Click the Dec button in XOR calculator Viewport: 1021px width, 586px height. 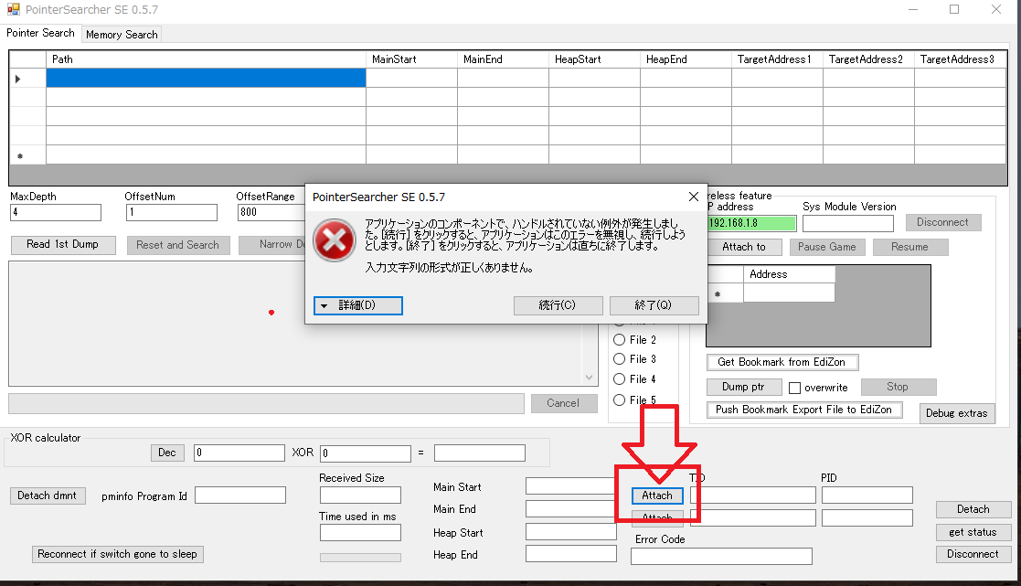pos(167,453)
